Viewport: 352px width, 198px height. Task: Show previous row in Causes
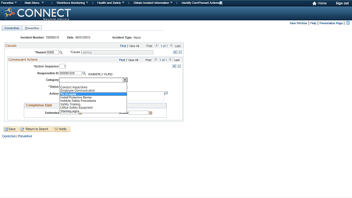click(x=156, y=45)
